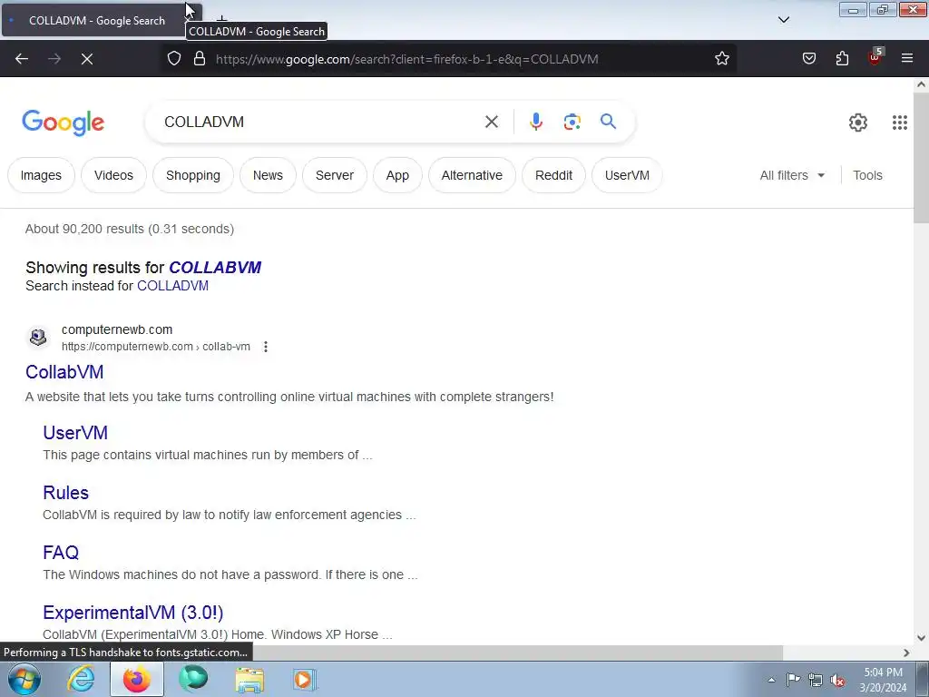Click scroll right arrow on horizontal scrollbar
This screenshot has width=929, height=697.
[906, 653]
